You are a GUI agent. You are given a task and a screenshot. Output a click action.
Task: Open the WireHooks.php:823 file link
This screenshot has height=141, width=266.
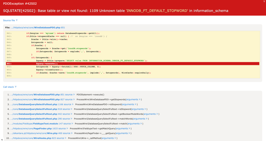point(34,138)
